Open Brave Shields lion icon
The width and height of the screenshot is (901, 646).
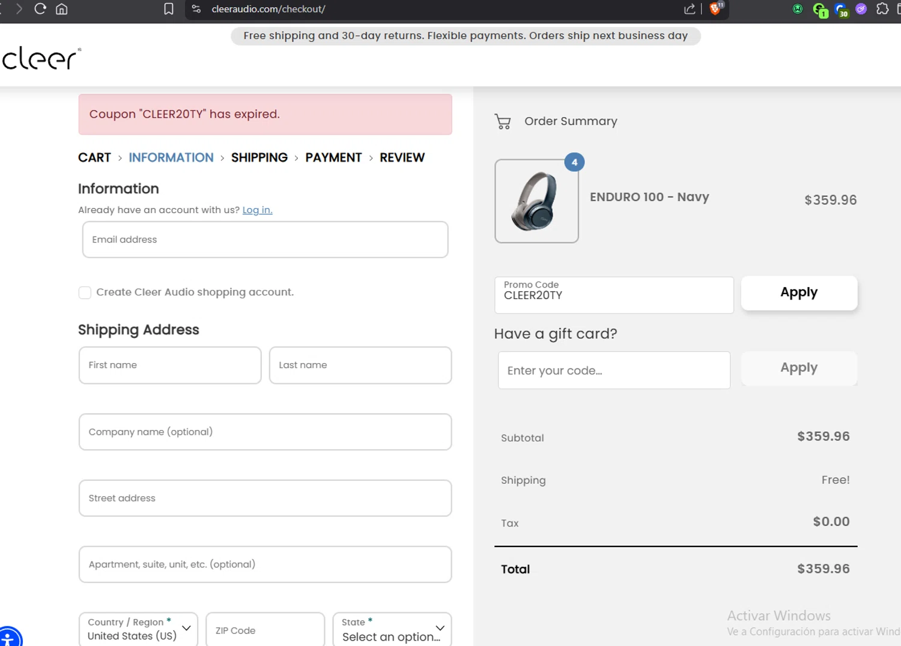[715, 8]
